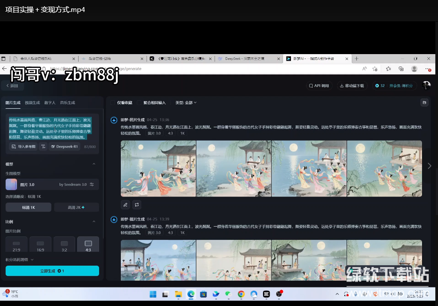Click the API 调用 button

pyautogui.click(x=319, y=86)
